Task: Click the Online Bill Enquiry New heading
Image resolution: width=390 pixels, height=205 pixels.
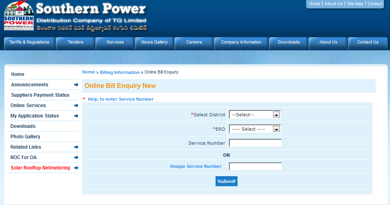Action: coord(120,86)
